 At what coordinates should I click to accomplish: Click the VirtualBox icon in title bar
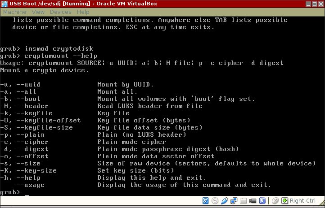[x=5, y=4]
